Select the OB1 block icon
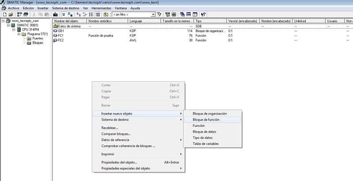This screenshot has height=181, width=353. [56, 31]
